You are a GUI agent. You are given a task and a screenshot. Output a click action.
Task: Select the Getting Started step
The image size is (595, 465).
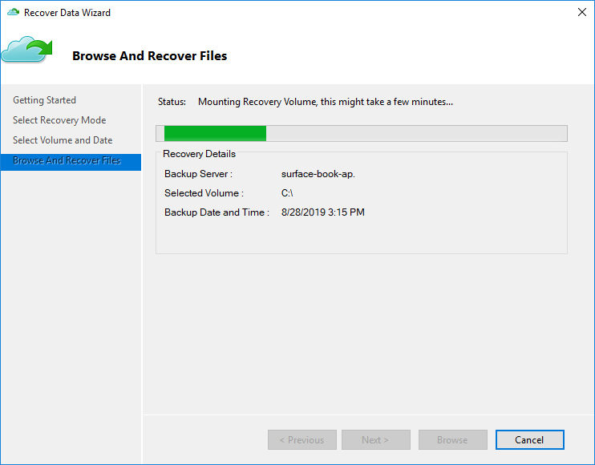(x=44, y=100)
